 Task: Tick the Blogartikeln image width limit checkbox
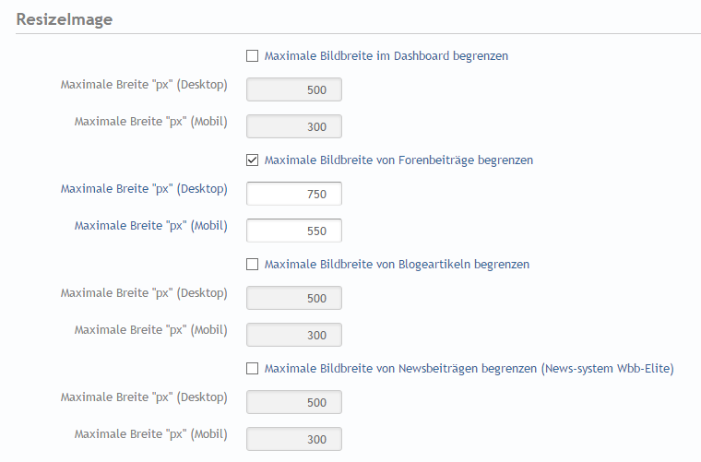tap(253, 265)
